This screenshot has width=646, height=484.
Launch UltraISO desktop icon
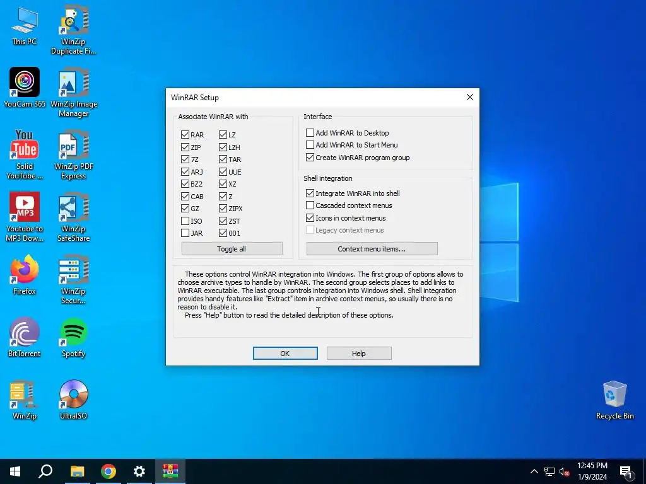tap(73, 400)
